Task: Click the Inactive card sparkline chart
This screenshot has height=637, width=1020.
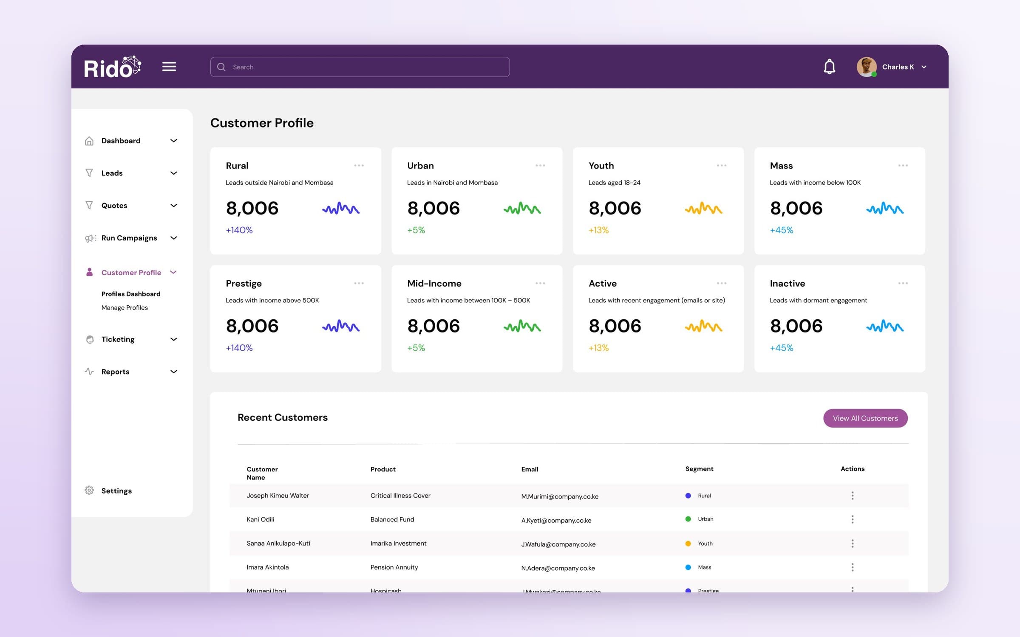Action: point(885,326)
